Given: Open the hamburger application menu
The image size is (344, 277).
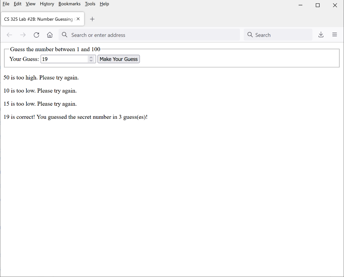Looking at the screenshot, I should (x=335, y=35).
